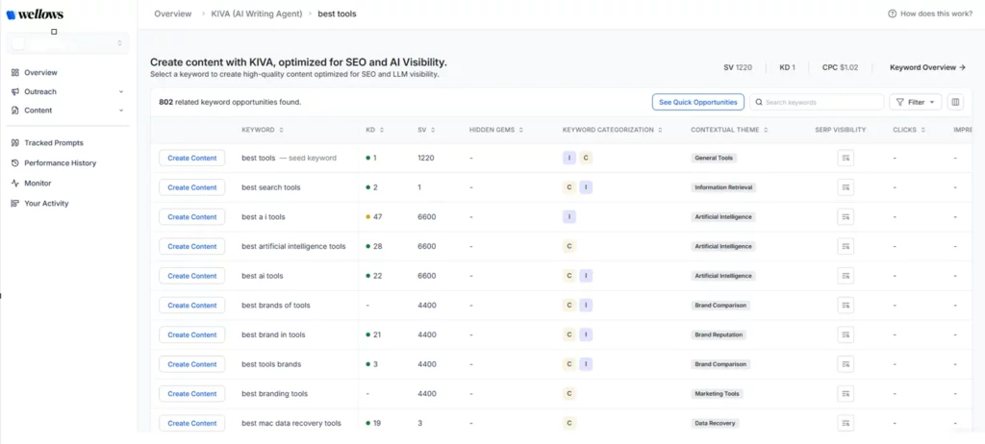Image resolution: width=985 pixels, height=444 pixels.
Task: Click the Brand Reputation theme tag
Action: (x=719, y=335)
